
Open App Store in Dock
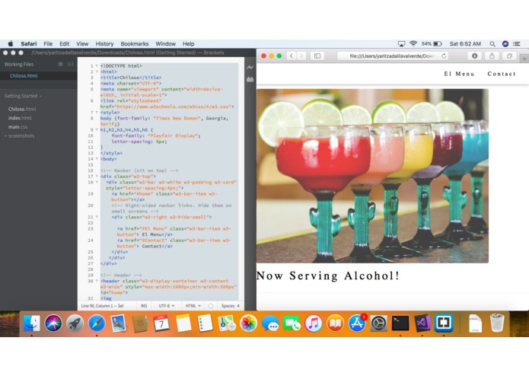pyautogui.click(x=357, y=323)
